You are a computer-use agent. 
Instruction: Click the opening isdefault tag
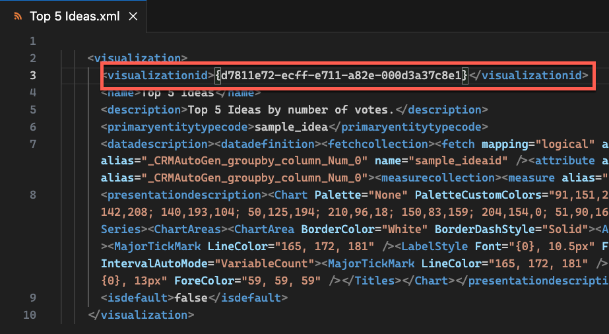pyautogui.click(x=137, y=298)
